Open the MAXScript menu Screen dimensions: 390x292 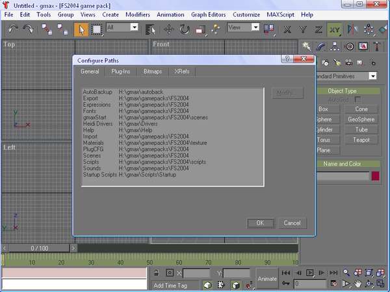pyautogui.click(x=281, y=14)
